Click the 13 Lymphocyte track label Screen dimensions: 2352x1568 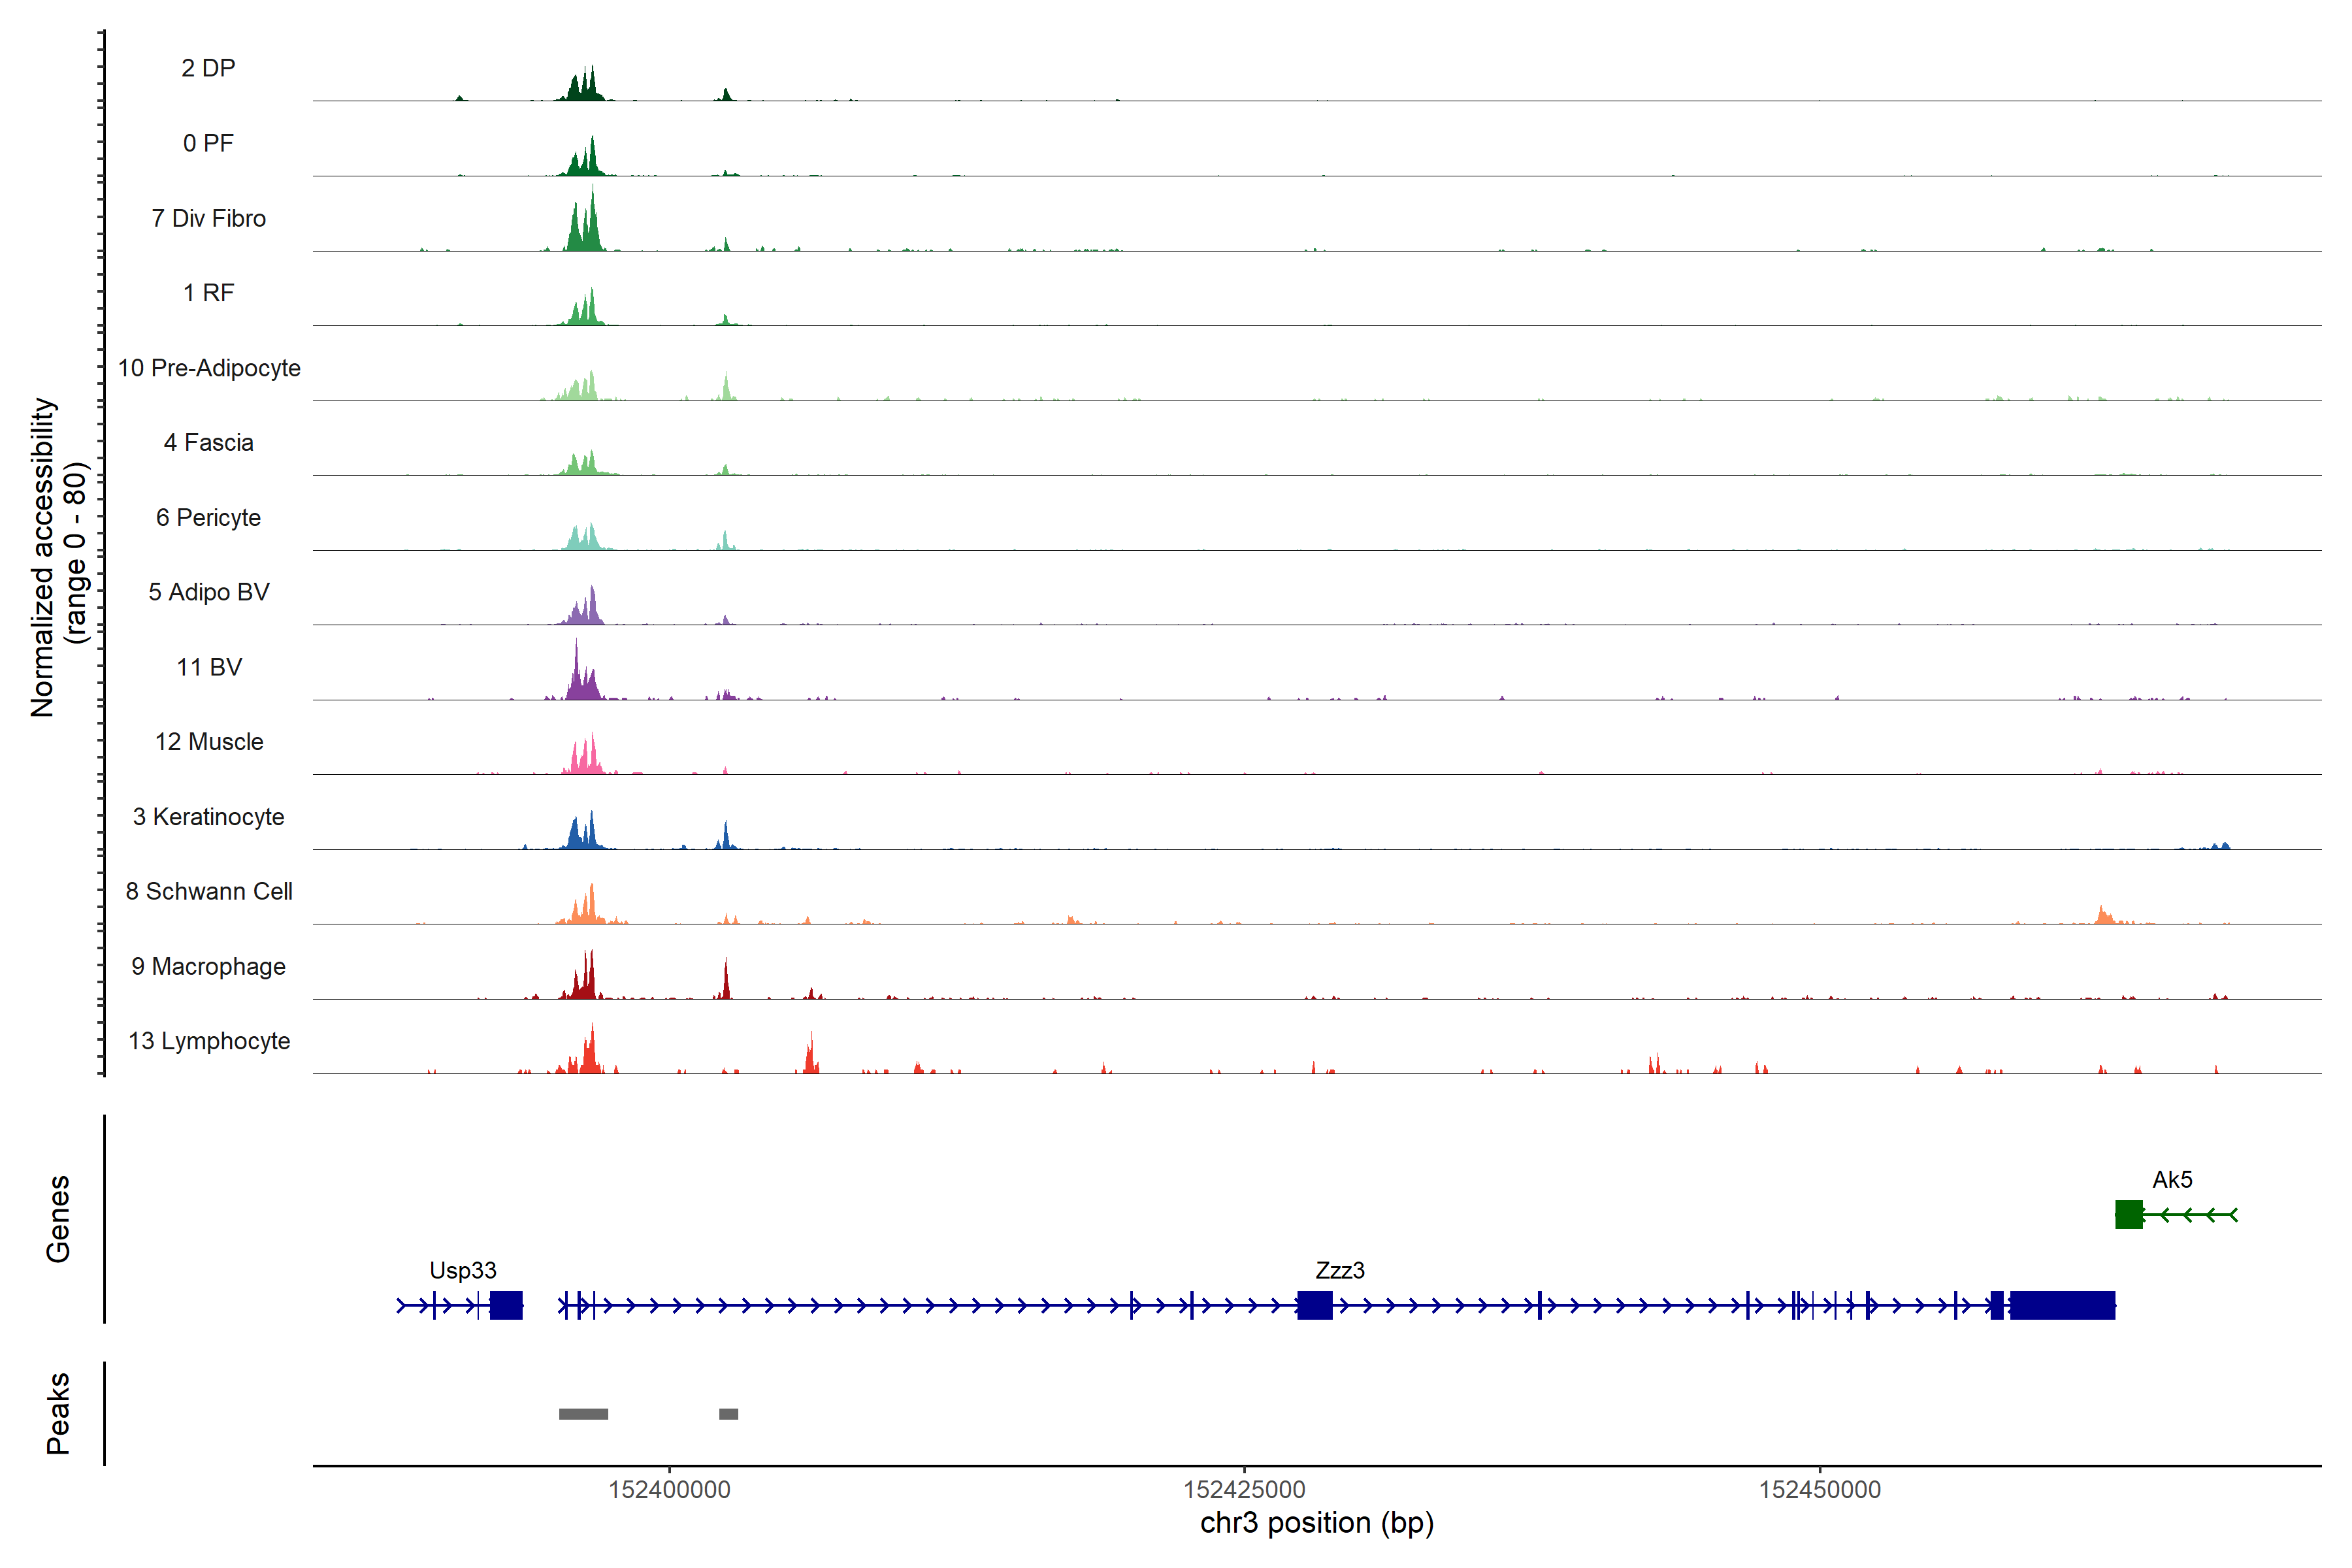tap(209, 1041)
